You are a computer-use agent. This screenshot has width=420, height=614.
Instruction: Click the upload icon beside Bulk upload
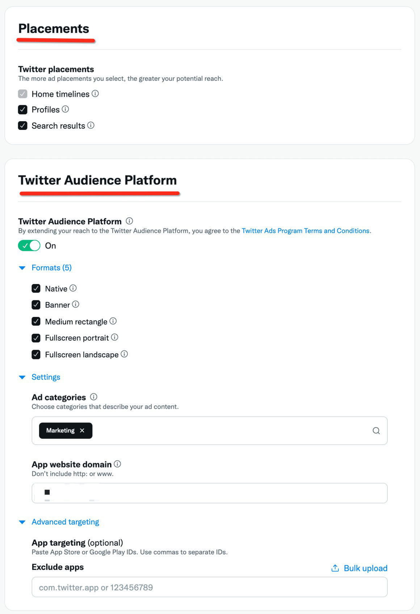point(335,568)
